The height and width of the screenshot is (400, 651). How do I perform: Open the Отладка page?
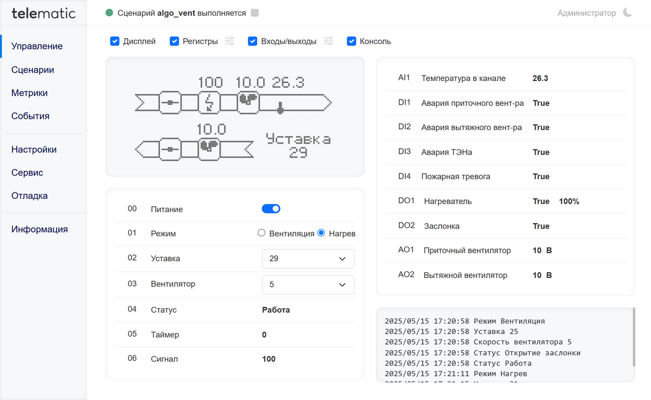(30, 195)
